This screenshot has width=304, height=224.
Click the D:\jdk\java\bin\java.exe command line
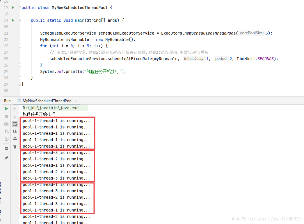(x=55, y=108)
